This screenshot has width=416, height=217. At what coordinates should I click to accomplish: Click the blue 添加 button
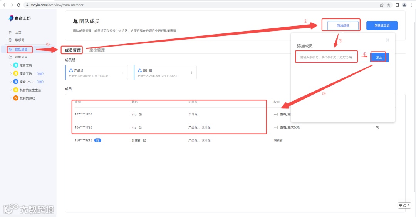[379, 57]
